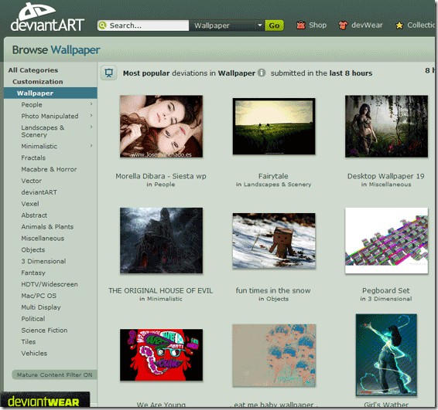
Task: Open the Most popular sort option
Action: 146,73
